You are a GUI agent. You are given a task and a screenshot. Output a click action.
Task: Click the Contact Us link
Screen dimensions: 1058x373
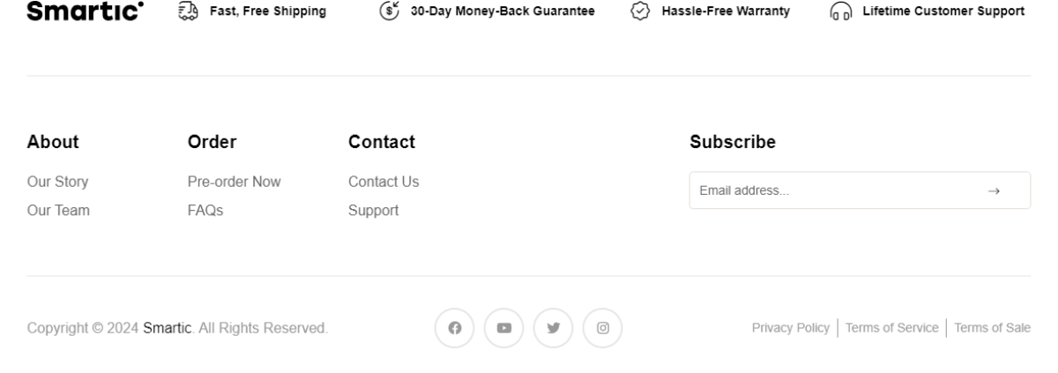click(384, 182)
